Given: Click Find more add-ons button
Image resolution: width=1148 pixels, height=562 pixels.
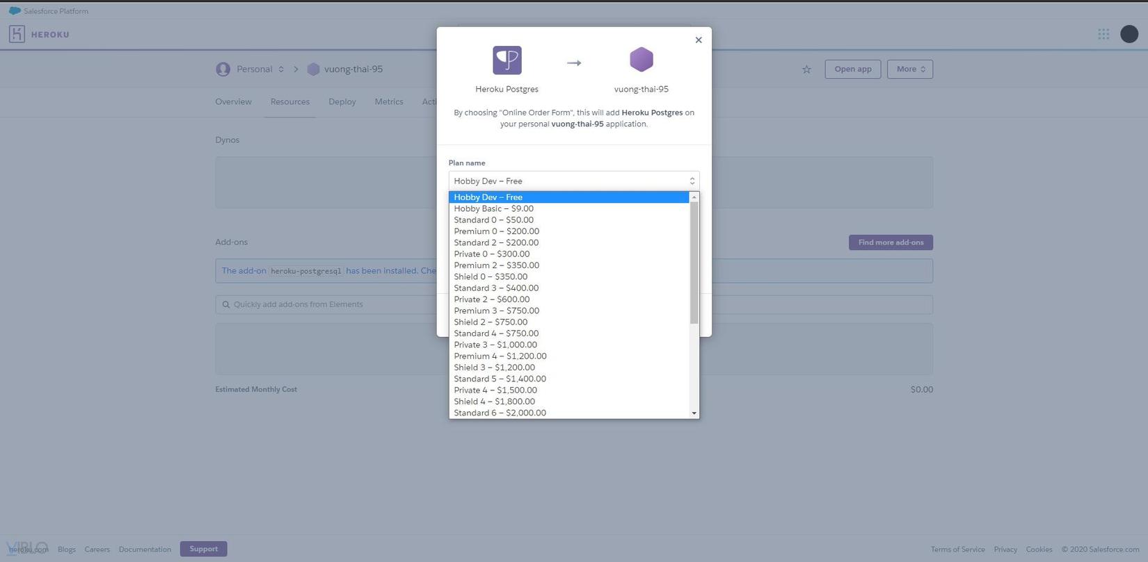Looking at the screenshot, I should (x=891, y=242).
